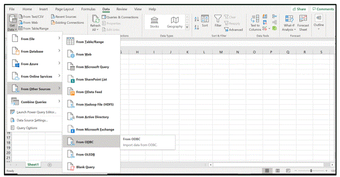Select From ODBC option

tap(91, 142)
